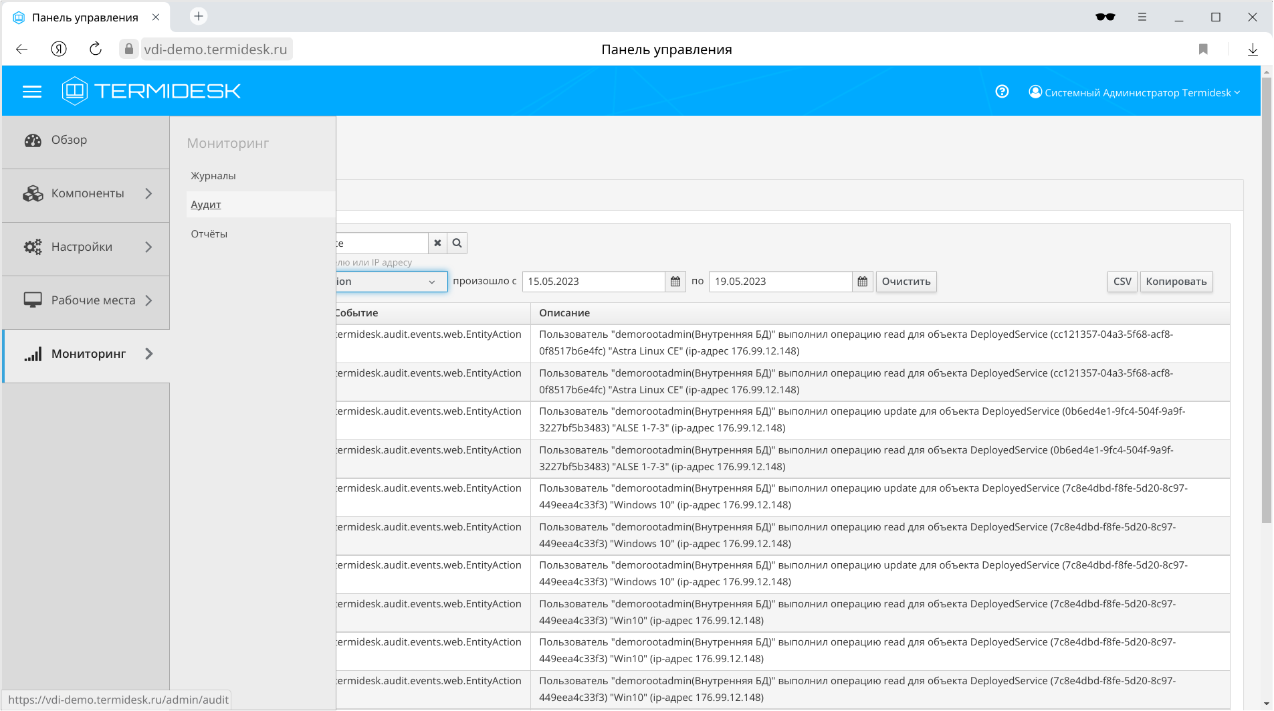The width and height of the screenshot is (1274, 711).
Task: Open Журналы from the Мониторинг submenu
Action: 212,175
